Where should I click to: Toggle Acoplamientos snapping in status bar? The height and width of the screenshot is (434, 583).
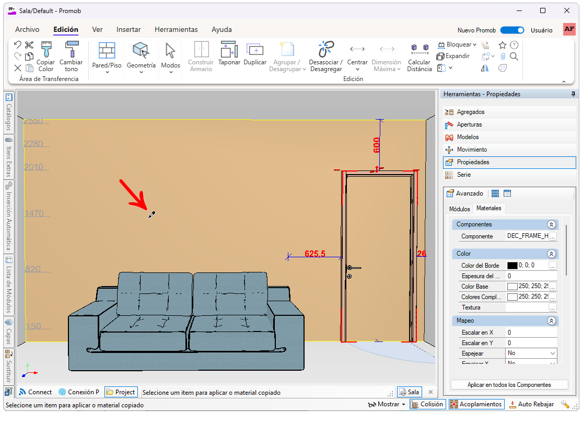[x=476, y=404]
